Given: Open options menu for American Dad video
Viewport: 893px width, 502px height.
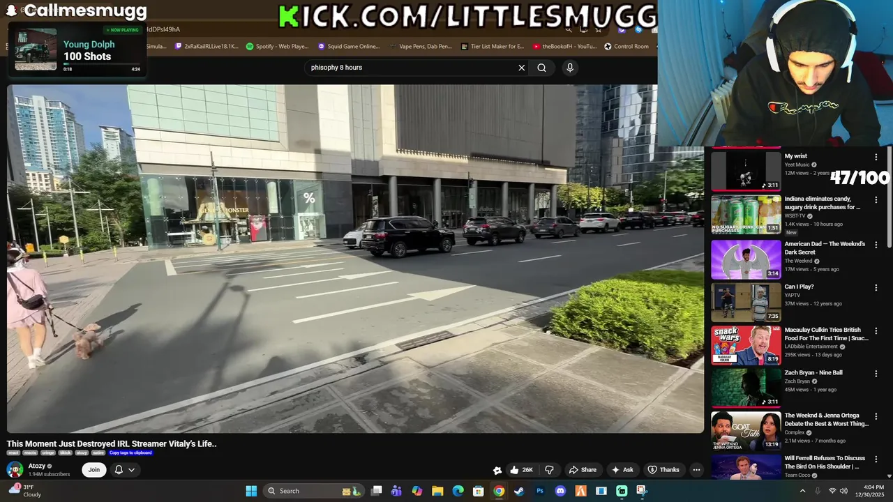Looking at the screenshot, I should pyautogui.click(x=876, y=245).
